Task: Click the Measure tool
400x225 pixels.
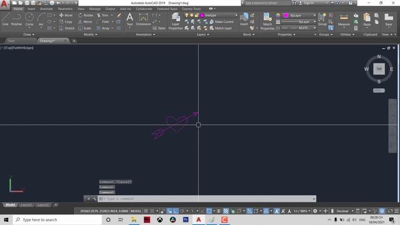Action: [344, 19]
